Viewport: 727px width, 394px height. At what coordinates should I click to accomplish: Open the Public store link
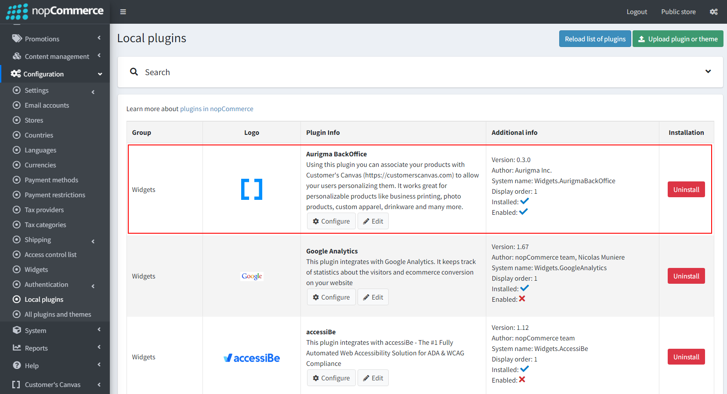point(678,12)
